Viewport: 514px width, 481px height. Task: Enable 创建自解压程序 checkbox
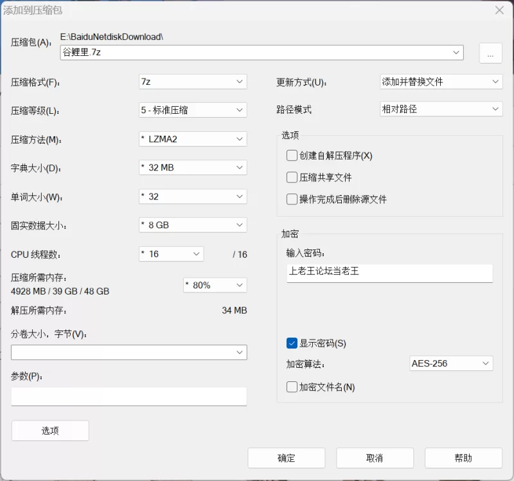coord(292,156)
